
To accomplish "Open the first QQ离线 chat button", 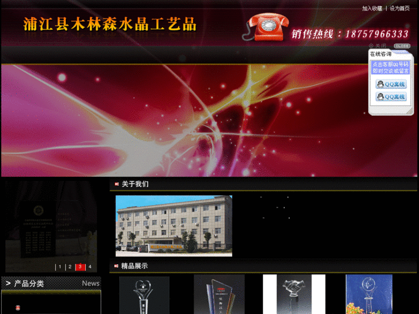I will click(x=391, y=84).
